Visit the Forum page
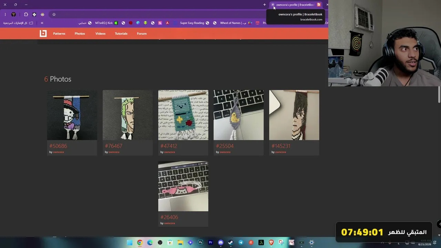Viewport: 441px width, 248px height. pyautogui.click(x=142, y=33)
